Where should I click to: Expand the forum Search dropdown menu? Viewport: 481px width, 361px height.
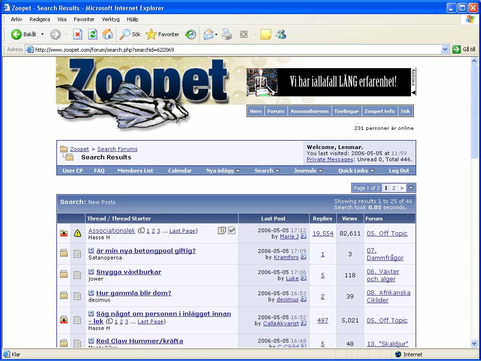pyautogui.click(x=277, y=171)
